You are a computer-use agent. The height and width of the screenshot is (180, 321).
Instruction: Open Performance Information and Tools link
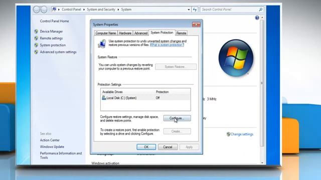point(61,155)
